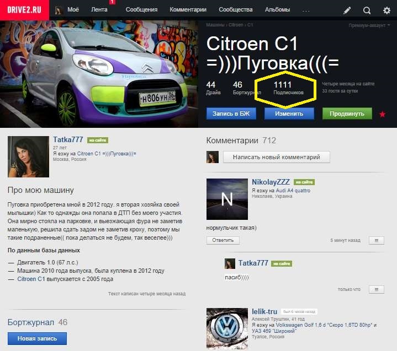The image size is (397, 351).
Task: Click C1 in the breadcrumb
Action: click(x=250, y=25)
